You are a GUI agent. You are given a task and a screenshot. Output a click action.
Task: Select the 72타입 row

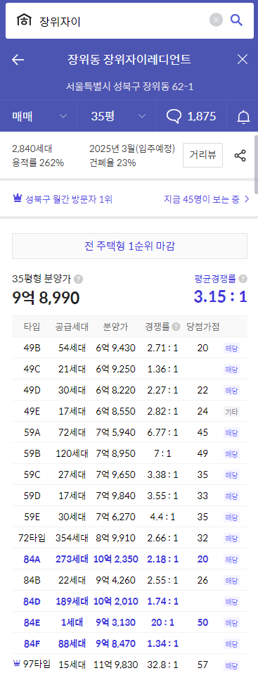pos(129,538)
